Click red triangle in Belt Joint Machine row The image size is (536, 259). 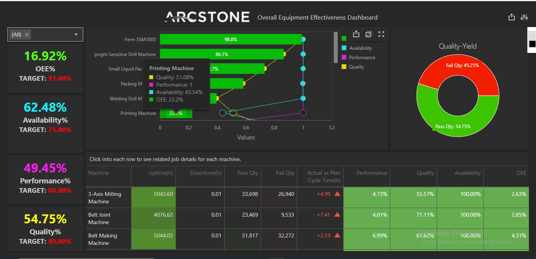pos(337,215)
